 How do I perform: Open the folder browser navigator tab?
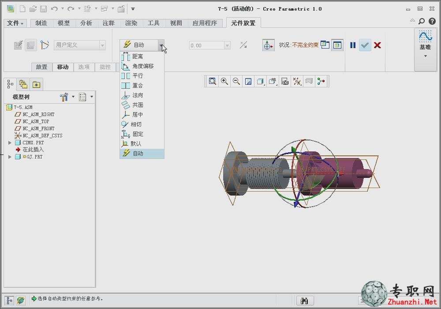23,84
